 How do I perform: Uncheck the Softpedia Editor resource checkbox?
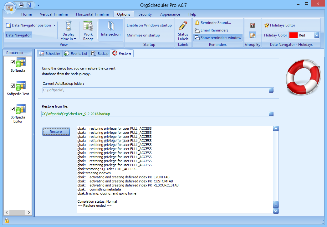13,109
